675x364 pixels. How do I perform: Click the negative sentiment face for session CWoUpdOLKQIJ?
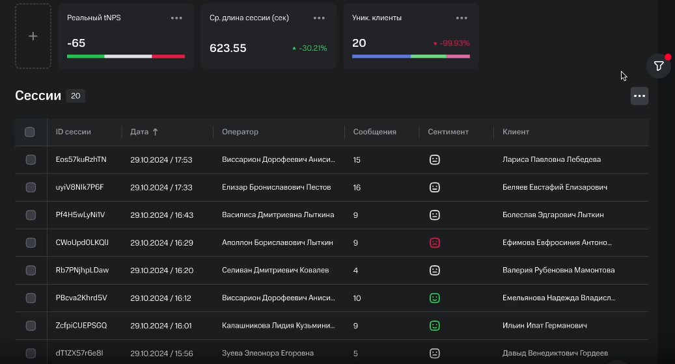click(x=435, y=243)
